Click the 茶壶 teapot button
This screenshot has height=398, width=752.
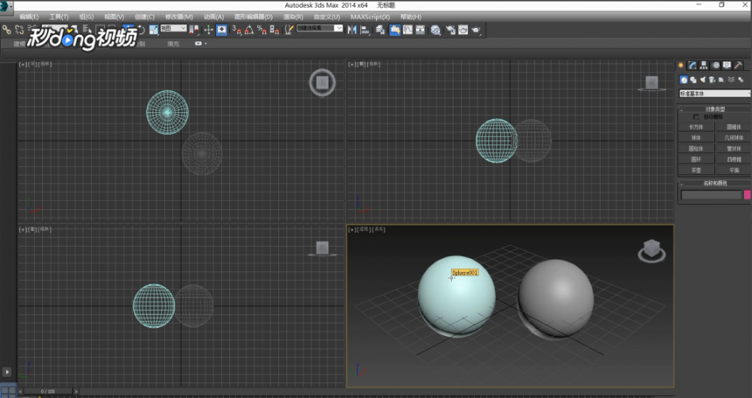tap(696, 171)
